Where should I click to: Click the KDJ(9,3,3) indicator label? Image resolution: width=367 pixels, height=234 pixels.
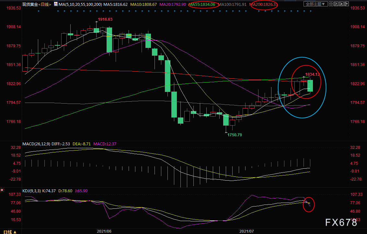click(32, 191)
